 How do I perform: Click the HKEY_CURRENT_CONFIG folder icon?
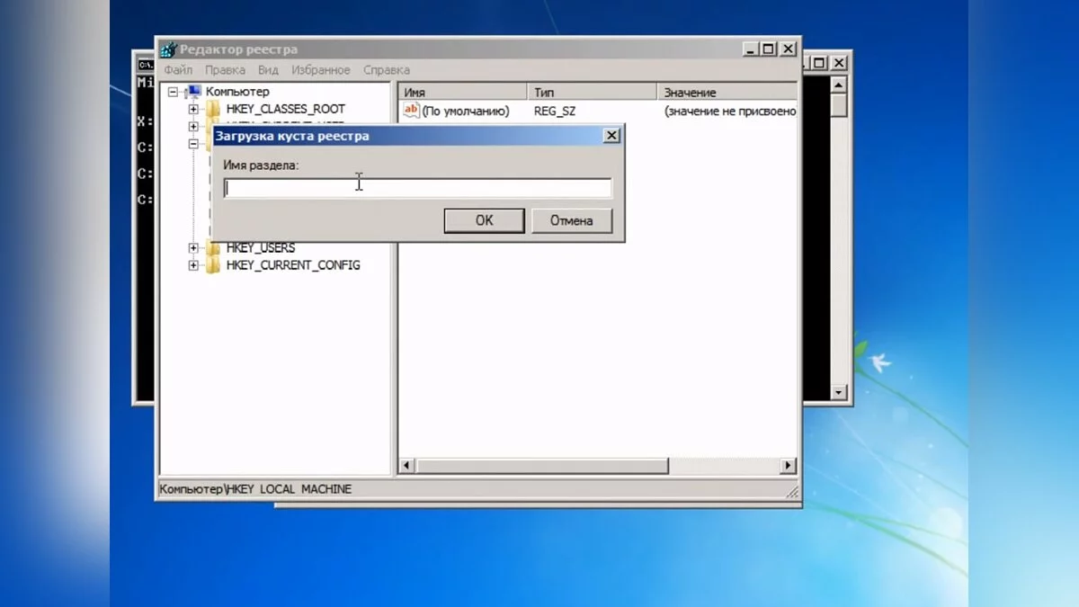click(213, 265)
